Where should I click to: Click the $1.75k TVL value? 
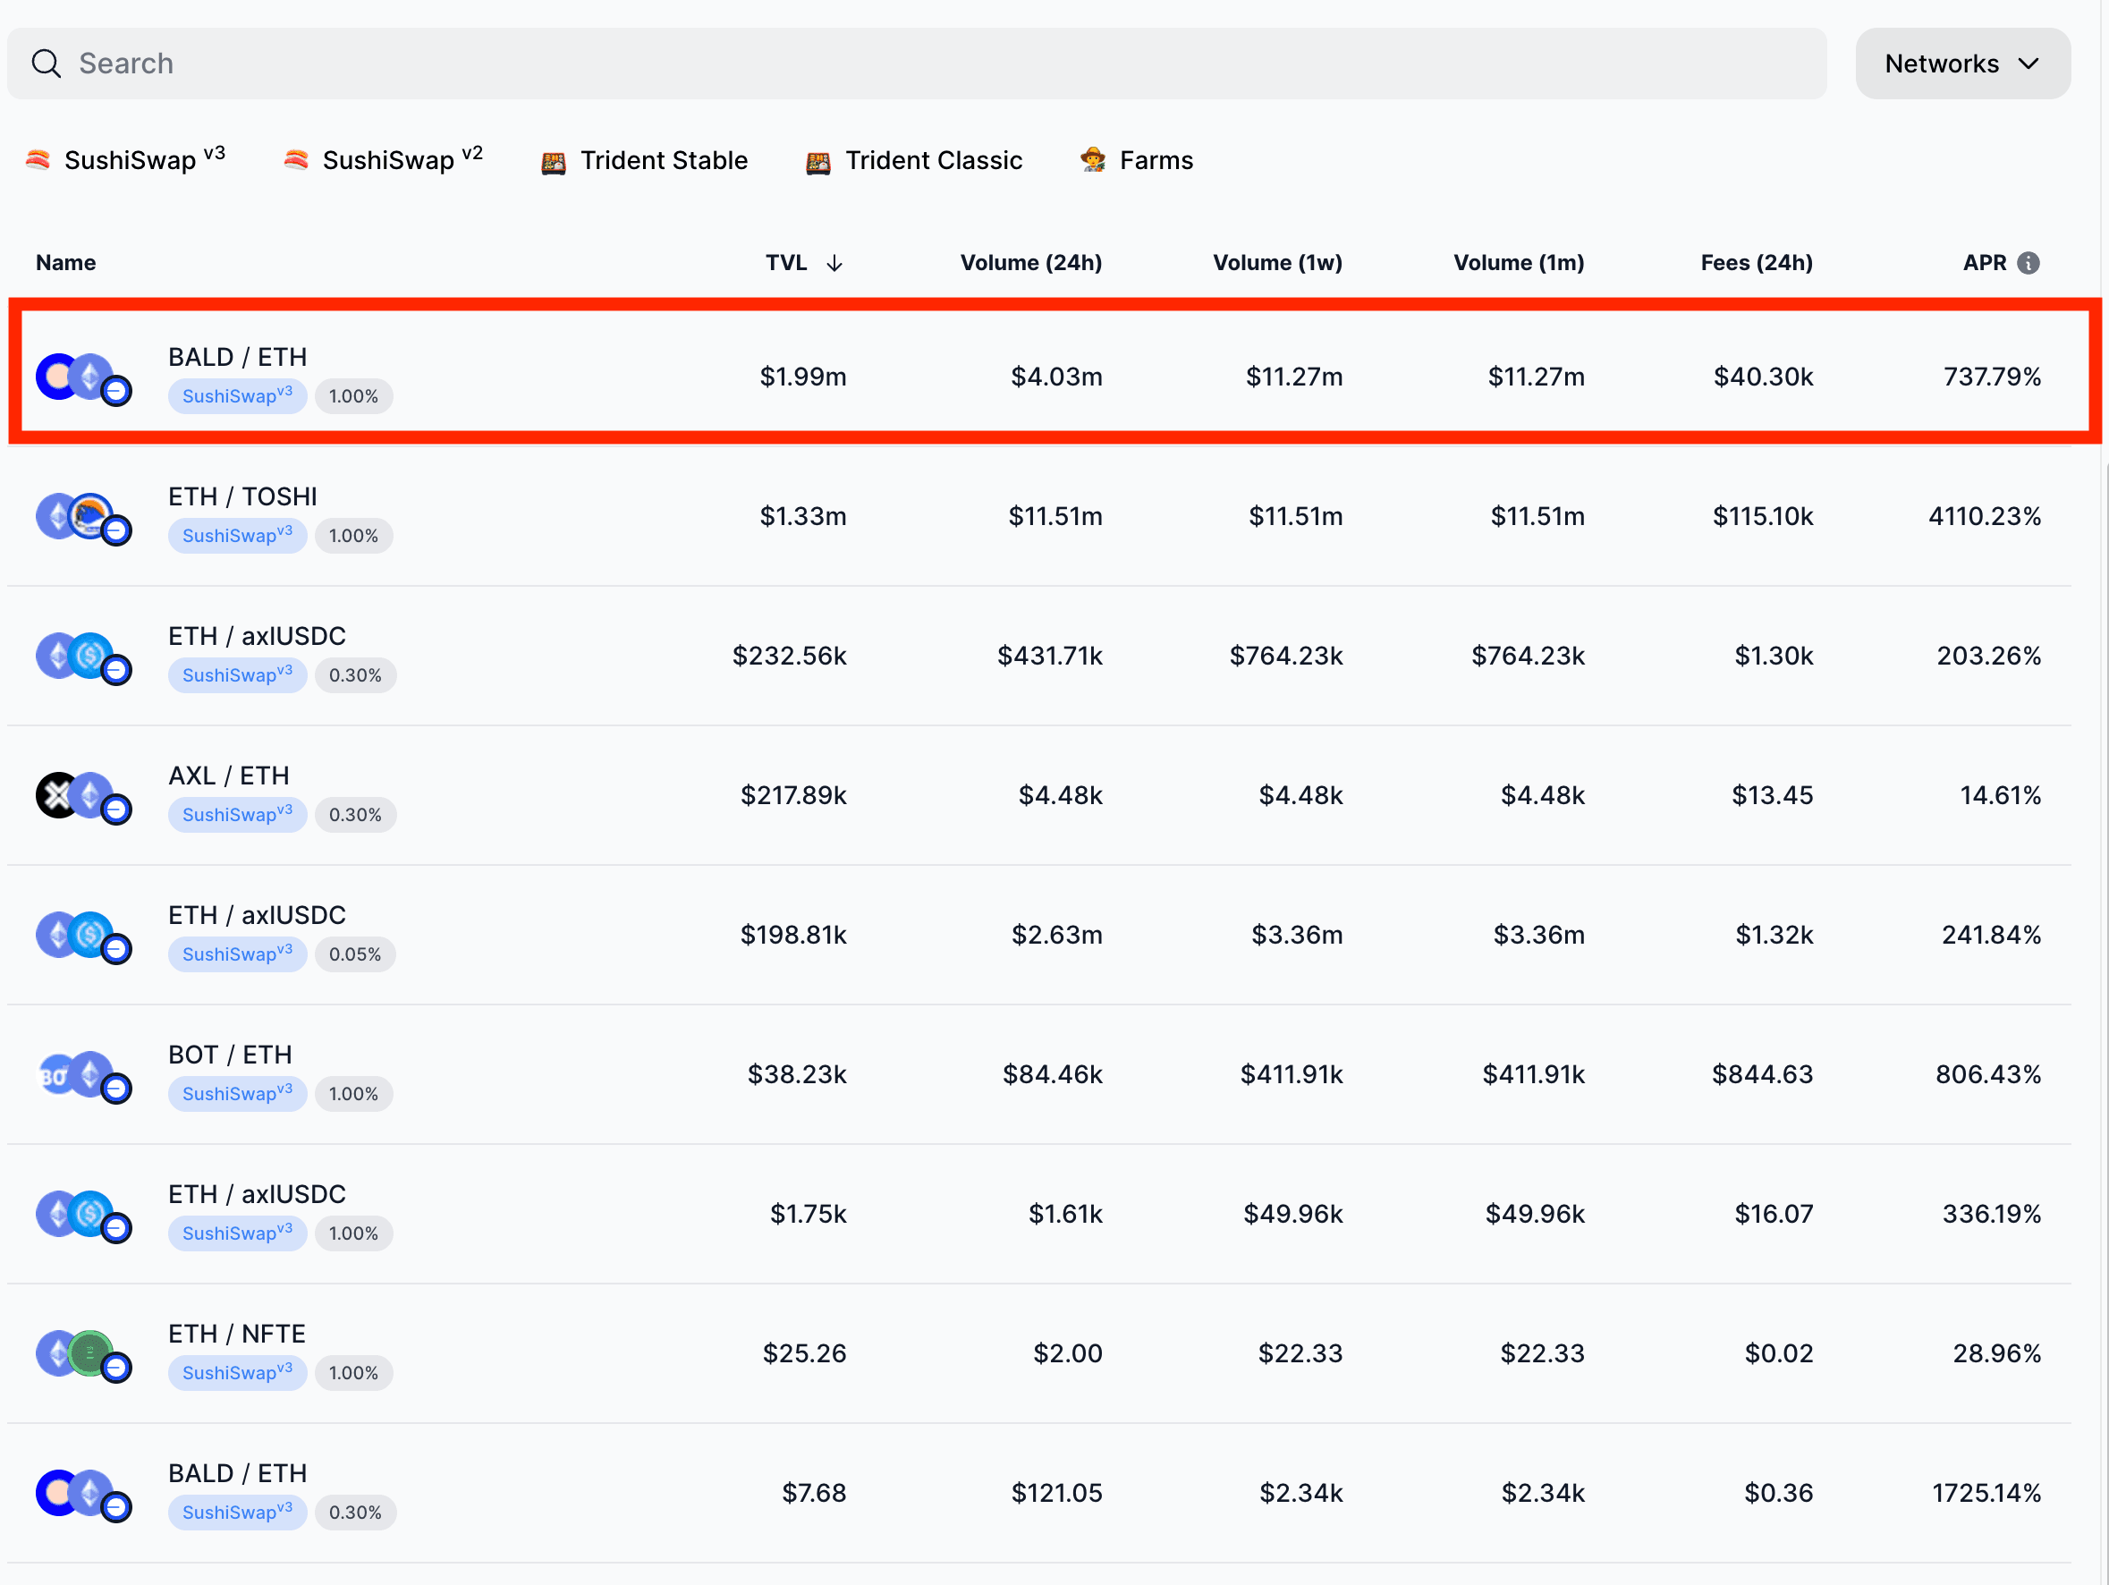pos(808,1214)
